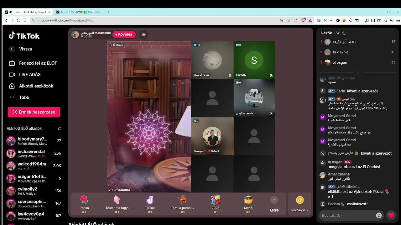Send the Menő gift
401x225 pixels.
(x=248, y=204)
